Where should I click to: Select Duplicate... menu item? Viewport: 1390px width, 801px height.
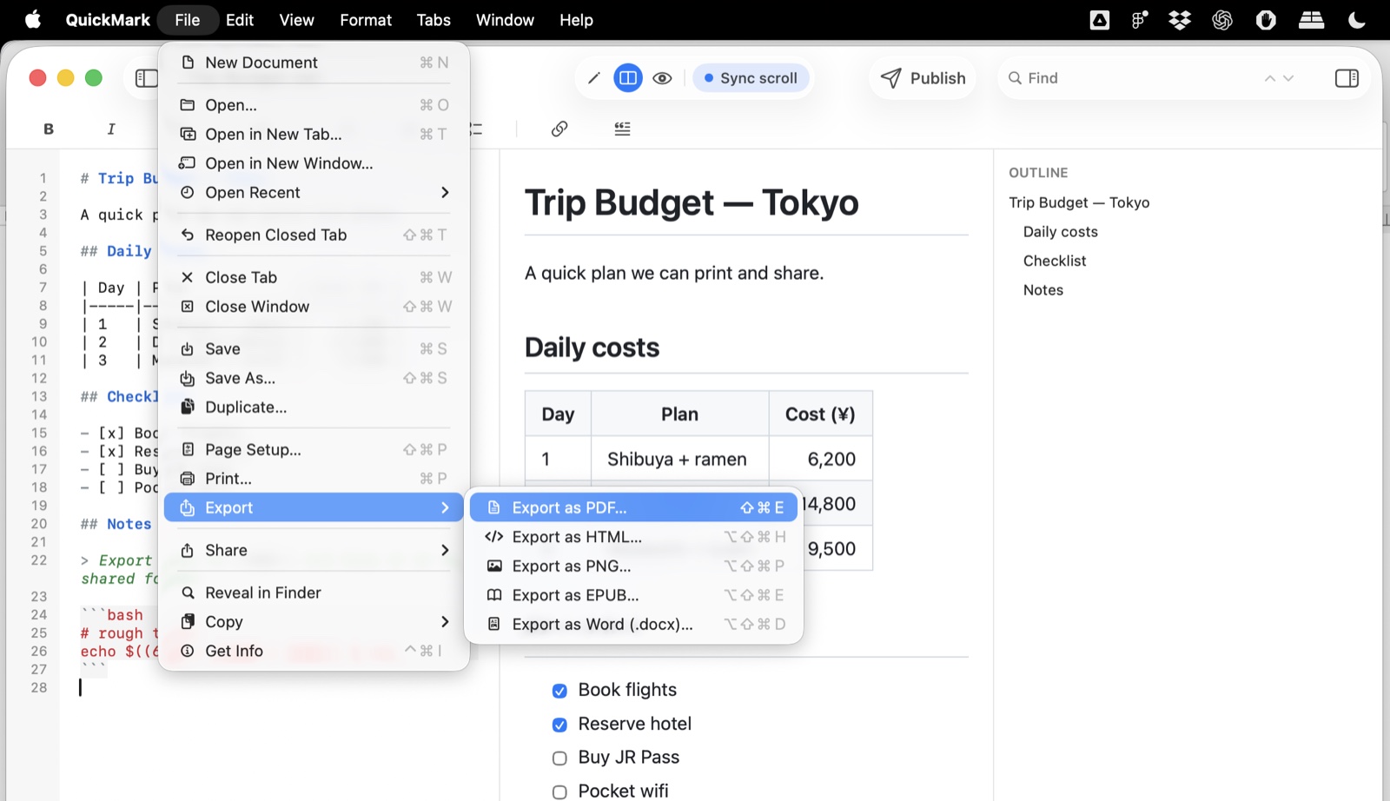[314, 407]
